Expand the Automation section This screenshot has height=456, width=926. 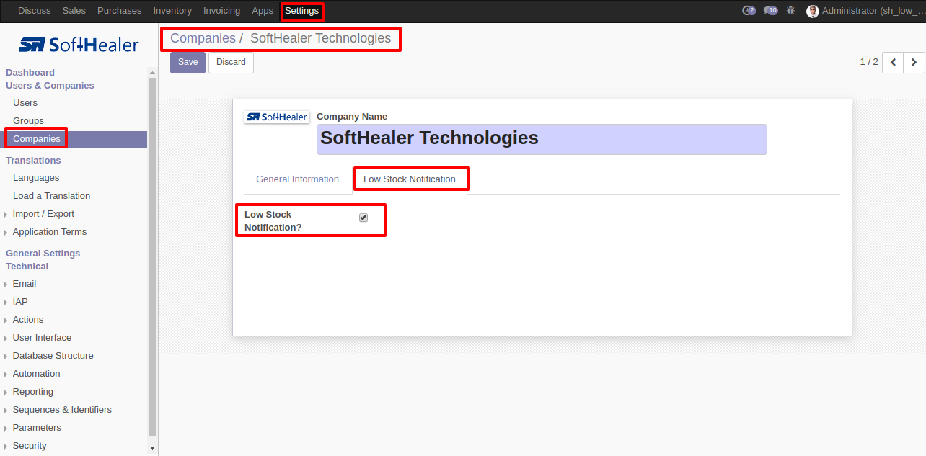point(36,374)
